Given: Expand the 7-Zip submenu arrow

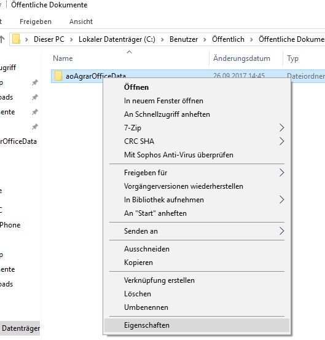Looking at the screenshot, I should click(281, 128).
